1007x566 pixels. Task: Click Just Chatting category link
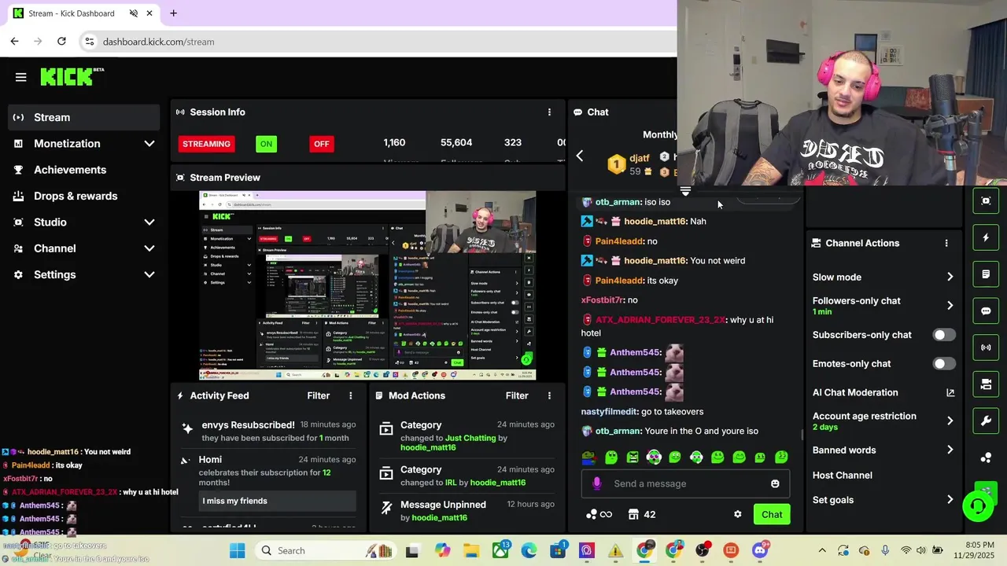click(x=470, y=438)
